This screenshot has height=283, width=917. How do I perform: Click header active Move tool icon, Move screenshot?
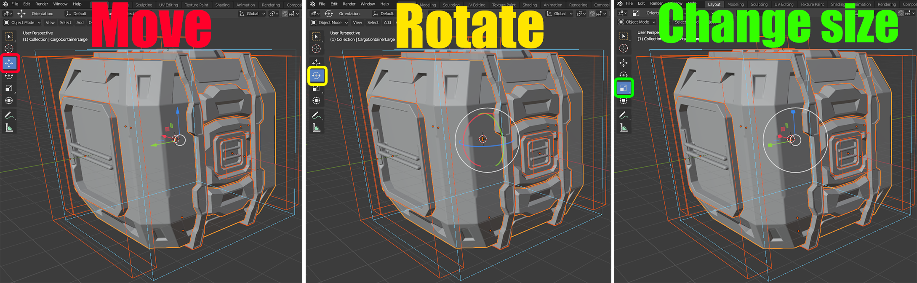point(21,13)
